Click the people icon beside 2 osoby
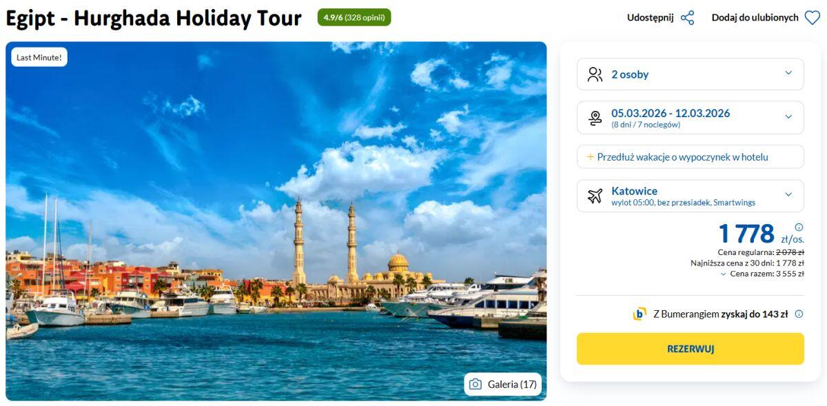The image size is (827, 406). 595,74
